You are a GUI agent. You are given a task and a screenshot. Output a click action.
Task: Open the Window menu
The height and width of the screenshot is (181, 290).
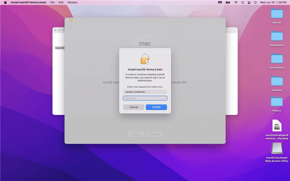coord(72,2)
